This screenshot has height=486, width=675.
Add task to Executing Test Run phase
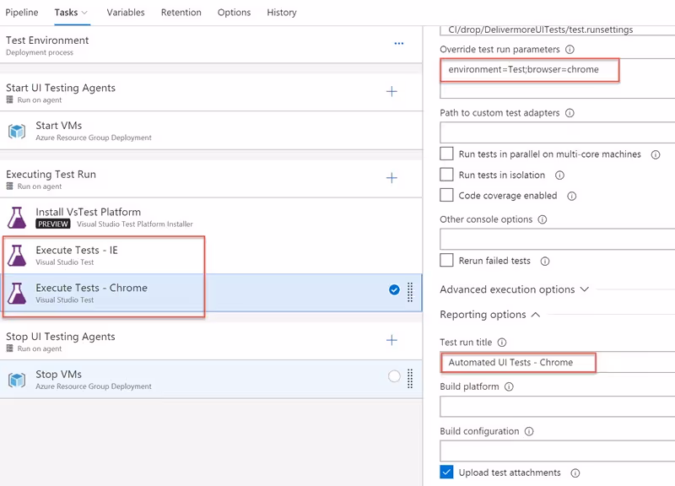click(x=391, y=178)
